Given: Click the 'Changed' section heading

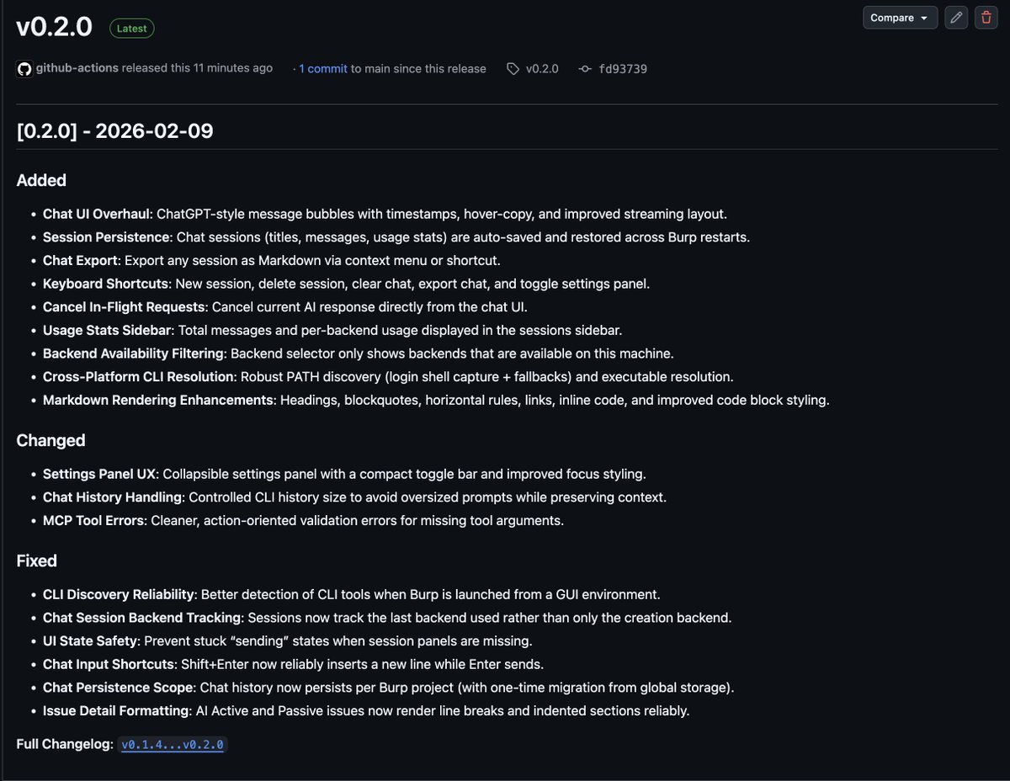Looking at the screenshot, I should (x=51, y=440).
